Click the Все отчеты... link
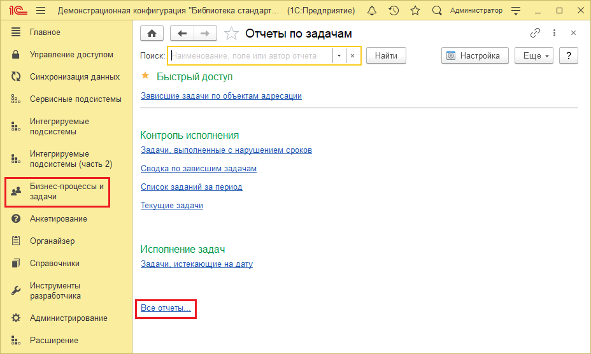Image resolution: width=591 pixels, height=354 pixels. pos(166,308)
